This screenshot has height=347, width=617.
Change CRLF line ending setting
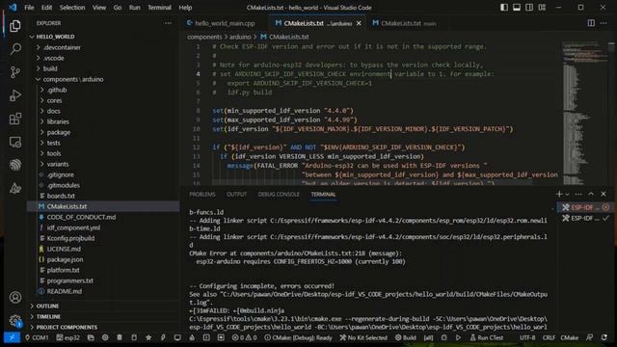(549, 337)
